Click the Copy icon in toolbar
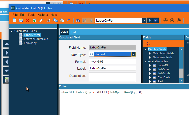This screenshot has width=189, height=115. pyautogui.click(x=56, y=21)
